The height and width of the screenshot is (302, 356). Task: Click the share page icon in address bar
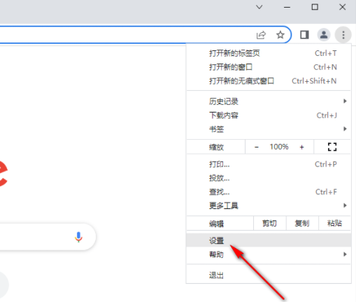click(261, 35)
